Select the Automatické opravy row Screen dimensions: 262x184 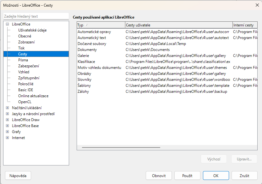coord(167,32)
